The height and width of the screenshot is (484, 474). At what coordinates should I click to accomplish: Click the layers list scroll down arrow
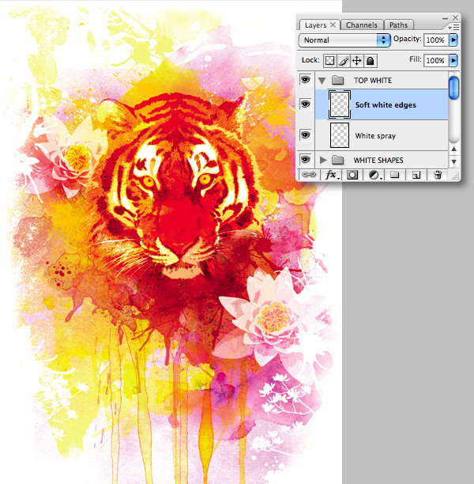point(453,161)
